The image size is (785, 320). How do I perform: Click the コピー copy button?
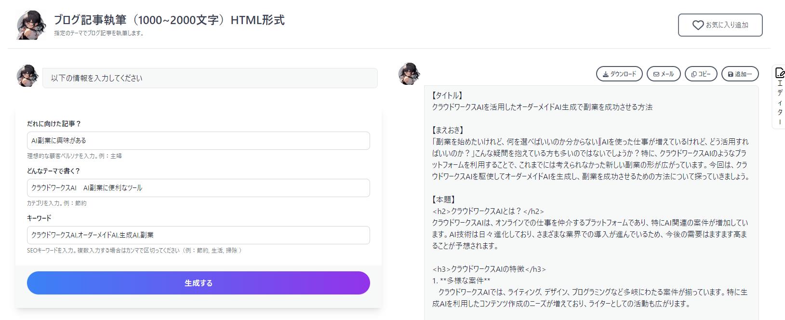tap(701, 74)
